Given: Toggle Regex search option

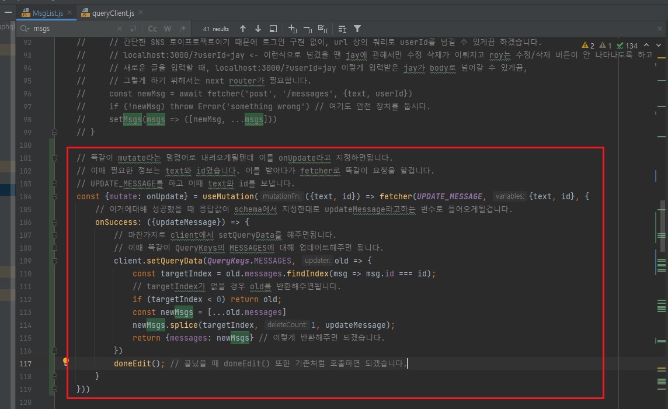Looking at the screenshot, I should [x=182, y=29].
